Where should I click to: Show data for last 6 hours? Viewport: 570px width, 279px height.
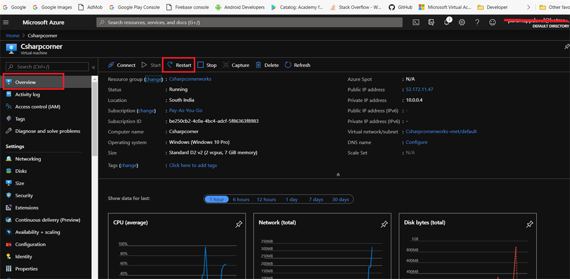point(241,200)
